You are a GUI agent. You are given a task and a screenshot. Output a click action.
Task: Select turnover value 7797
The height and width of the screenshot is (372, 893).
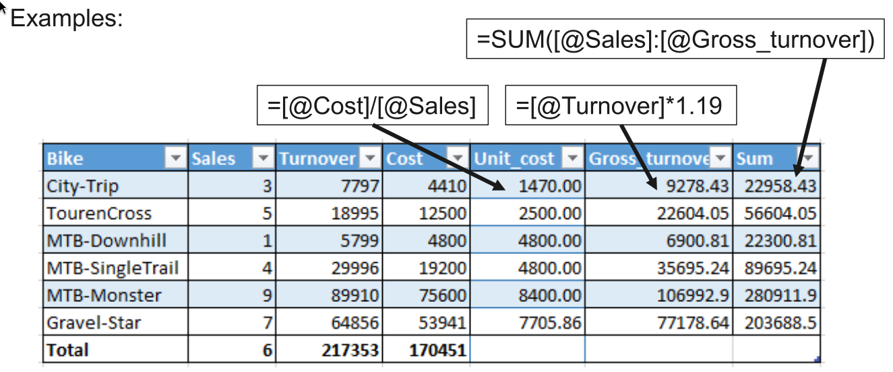click(329, 185)
